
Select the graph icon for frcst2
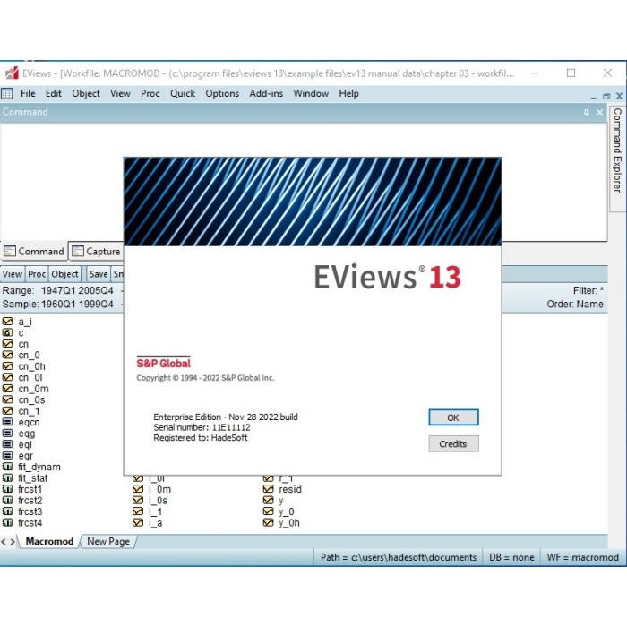click(7, 500)
